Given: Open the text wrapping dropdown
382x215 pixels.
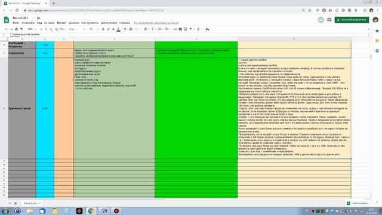Looking at the screenshot, I should point(161,29).
